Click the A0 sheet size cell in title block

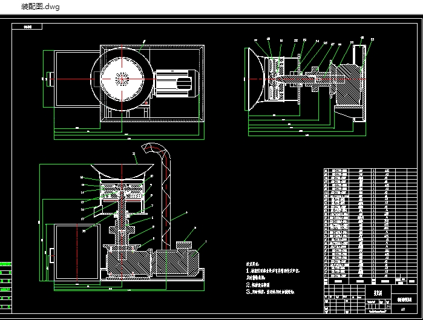click(404, 309)
